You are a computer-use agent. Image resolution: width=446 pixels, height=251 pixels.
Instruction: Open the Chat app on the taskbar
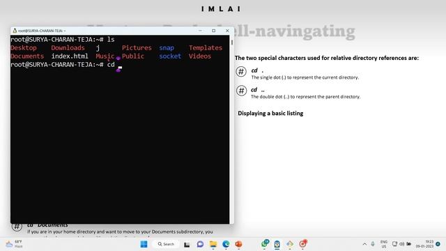coord(200,244)
